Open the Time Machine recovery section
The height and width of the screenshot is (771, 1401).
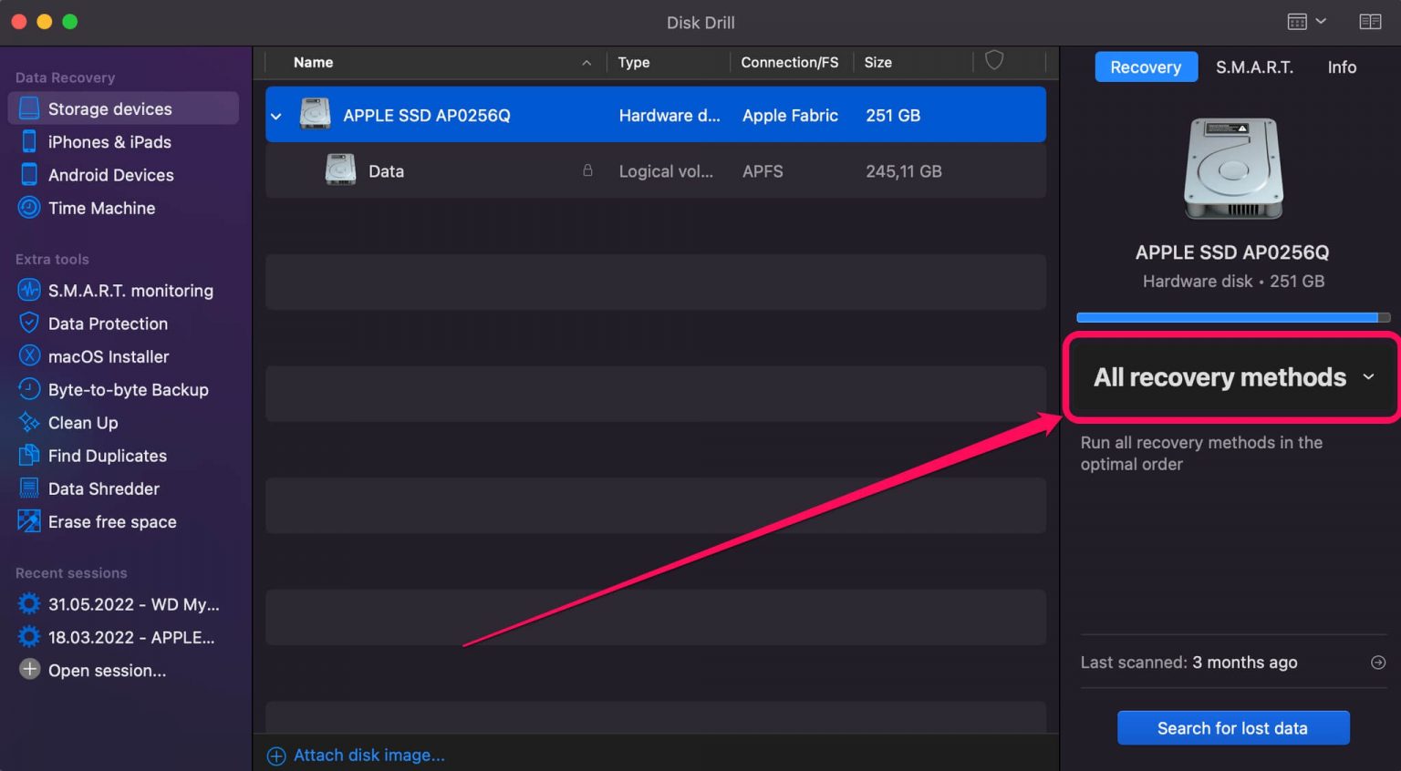click(101, 208)
